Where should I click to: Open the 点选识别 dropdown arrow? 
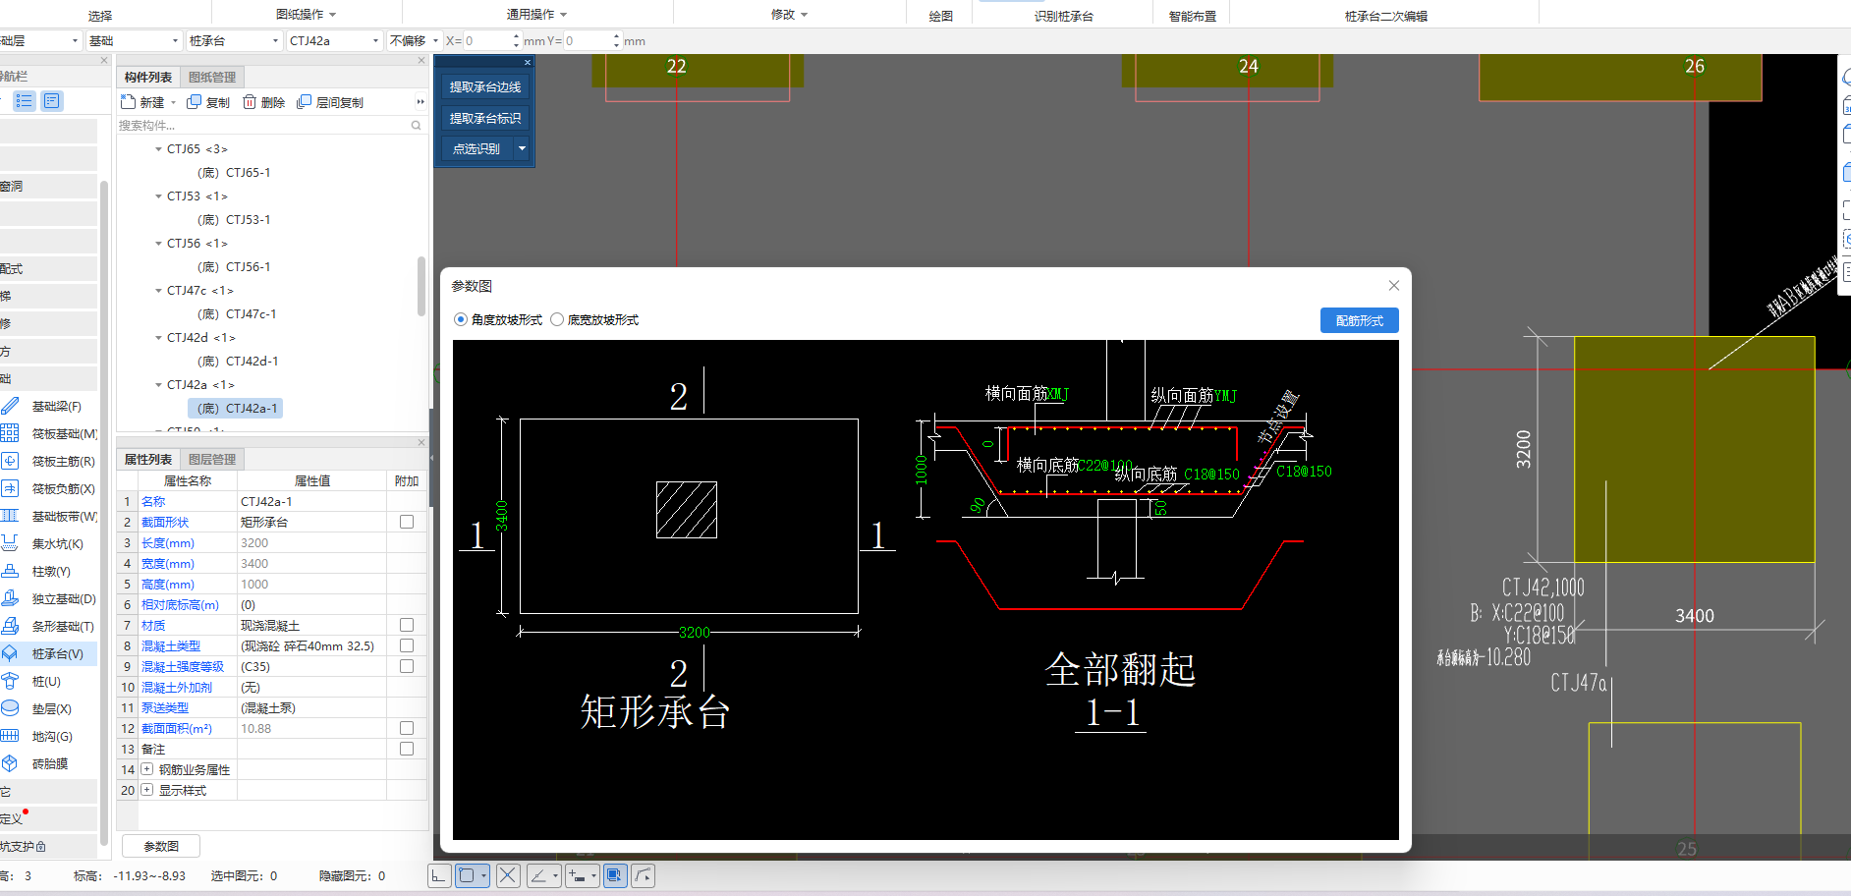click(522, 149)
